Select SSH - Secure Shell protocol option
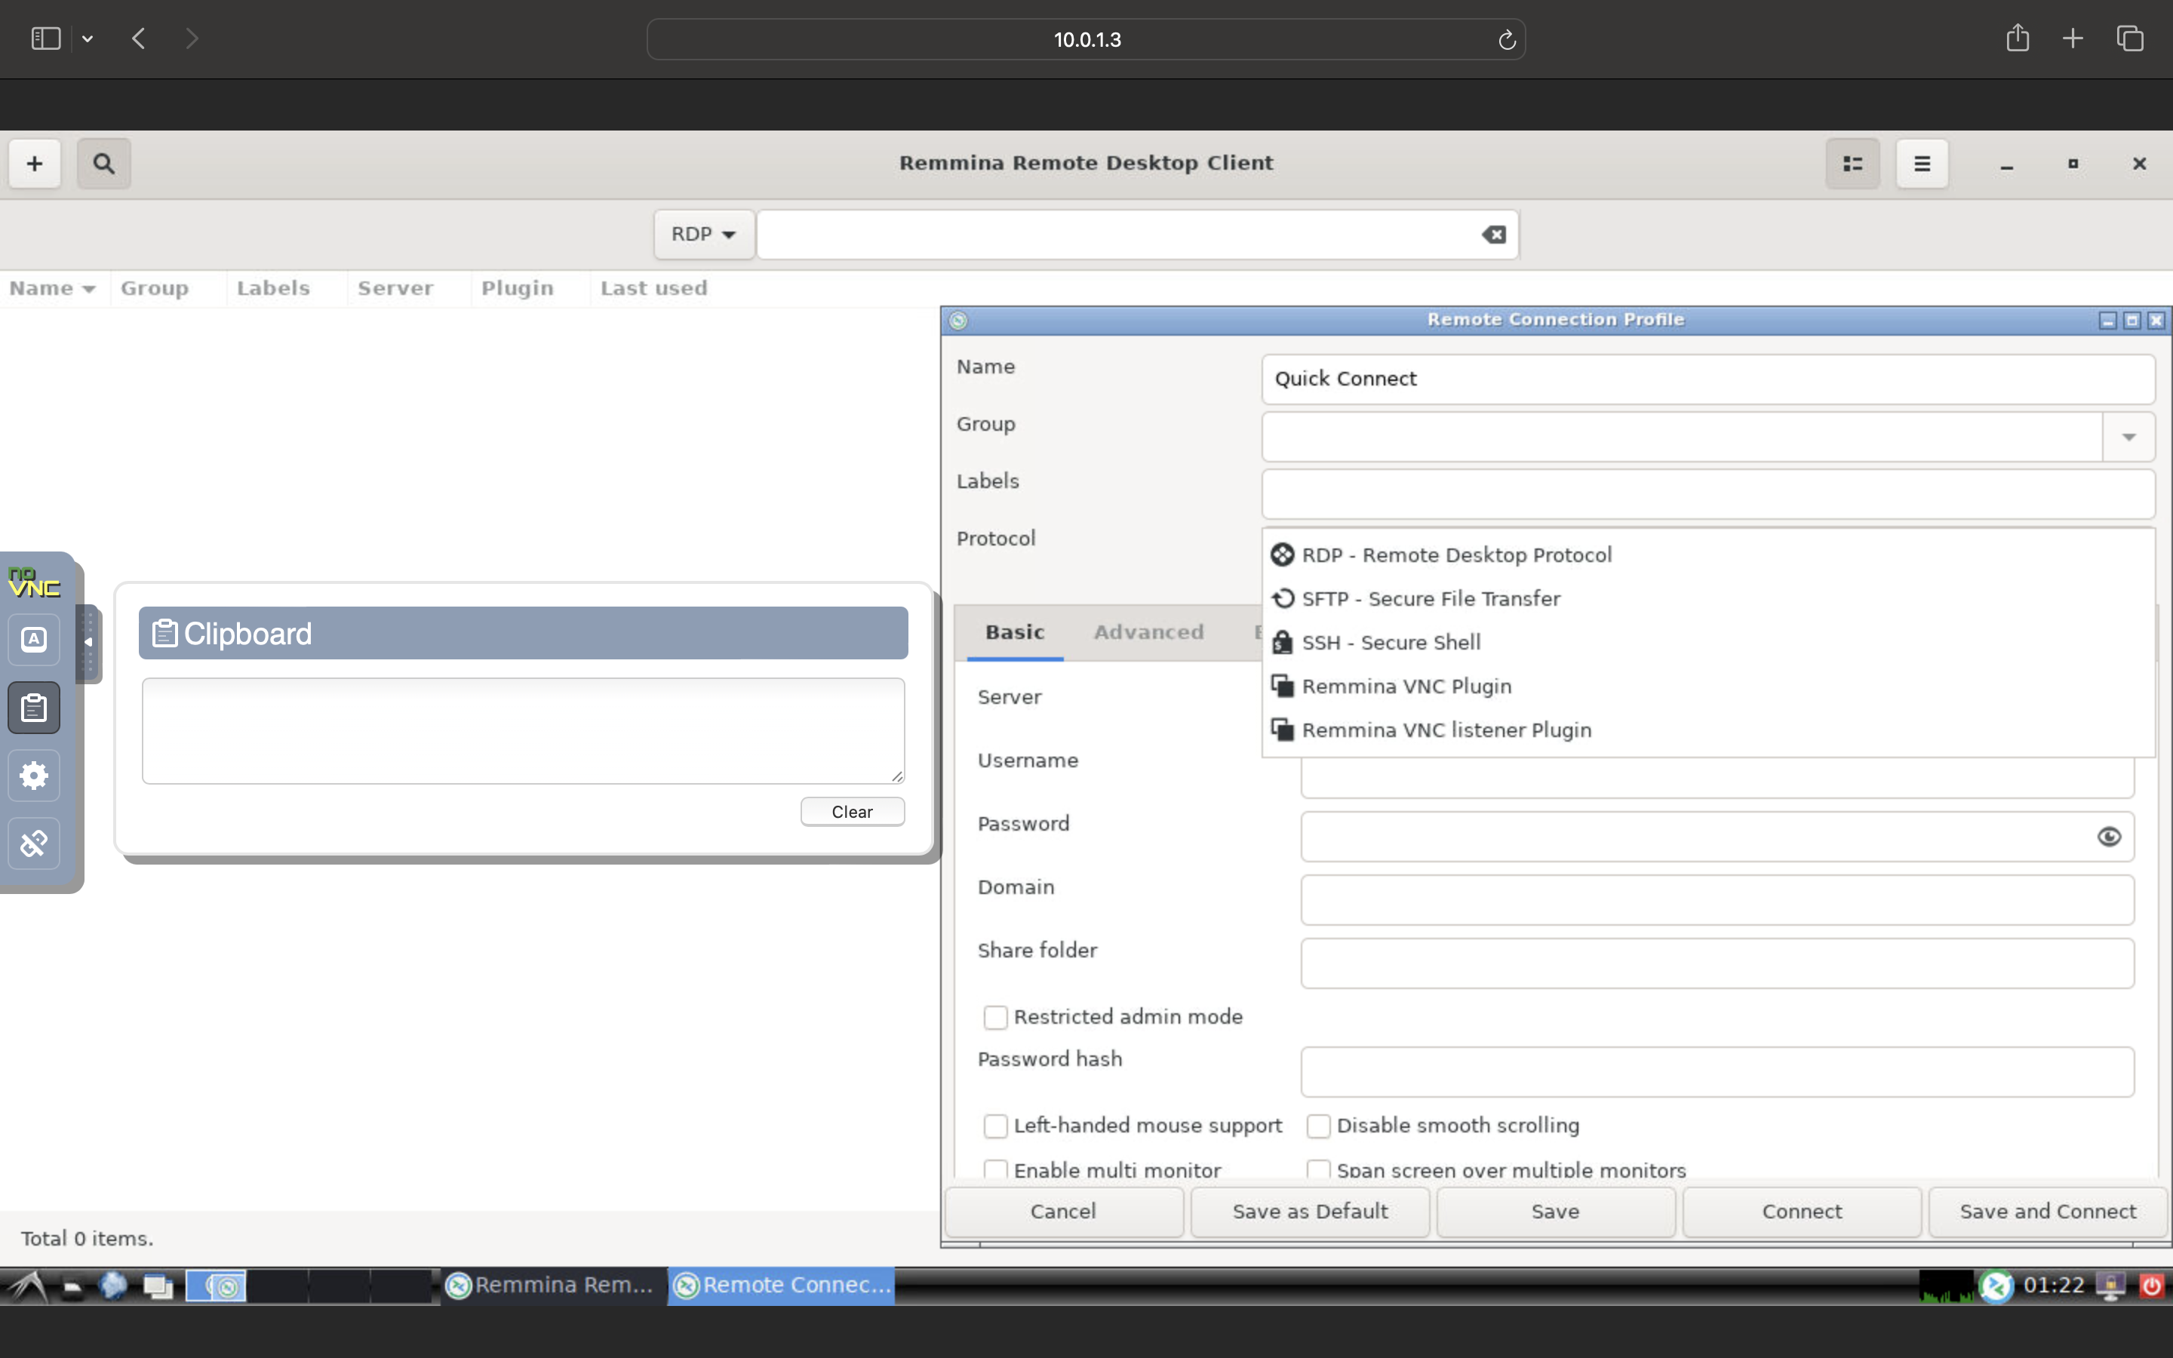 point(1390,642)
